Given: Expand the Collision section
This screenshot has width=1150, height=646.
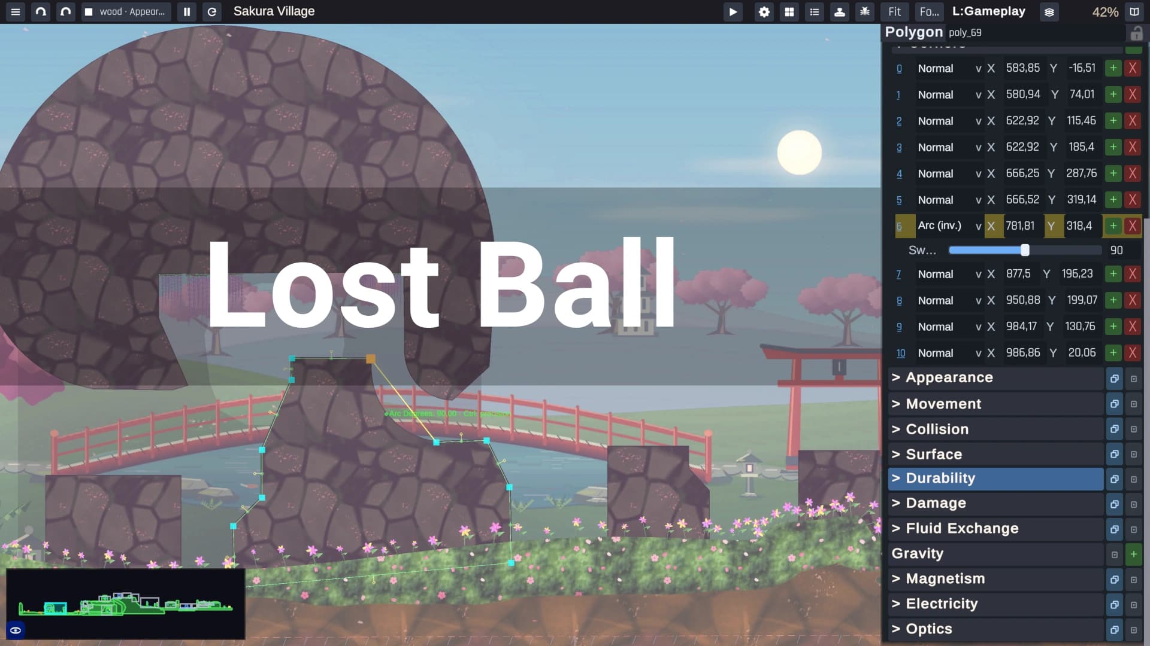Looking at the screenshot, I should click(x=995, y=429).
